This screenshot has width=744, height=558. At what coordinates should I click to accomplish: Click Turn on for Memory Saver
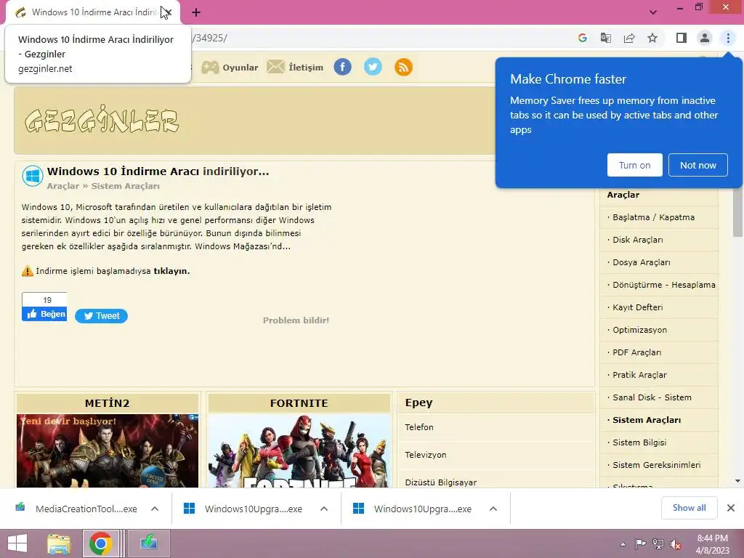[634, 165]
